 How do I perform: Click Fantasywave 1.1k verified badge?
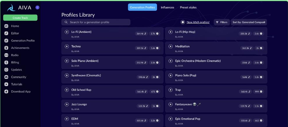pyautogui.click(x=258, y=106)
